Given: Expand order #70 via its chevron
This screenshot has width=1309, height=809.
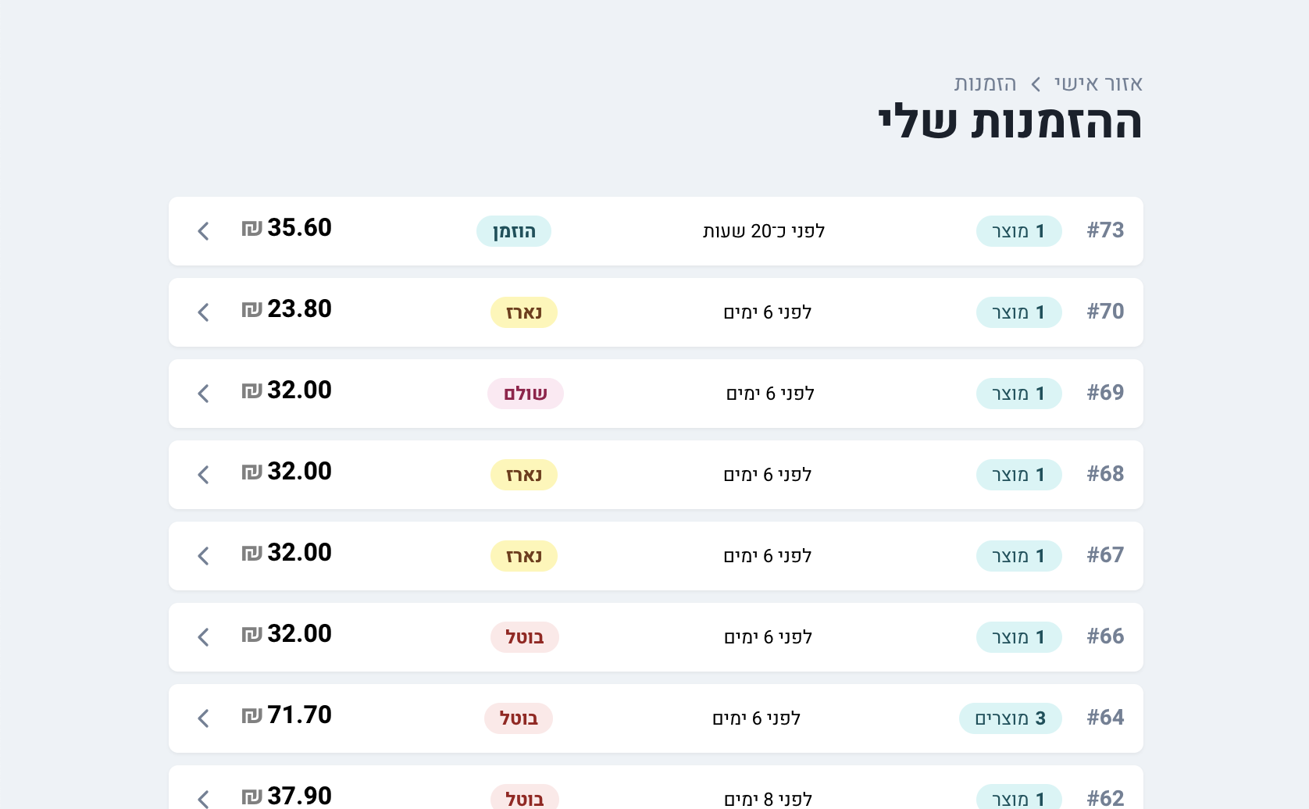Looking at the screenshot, I should 203,312.
